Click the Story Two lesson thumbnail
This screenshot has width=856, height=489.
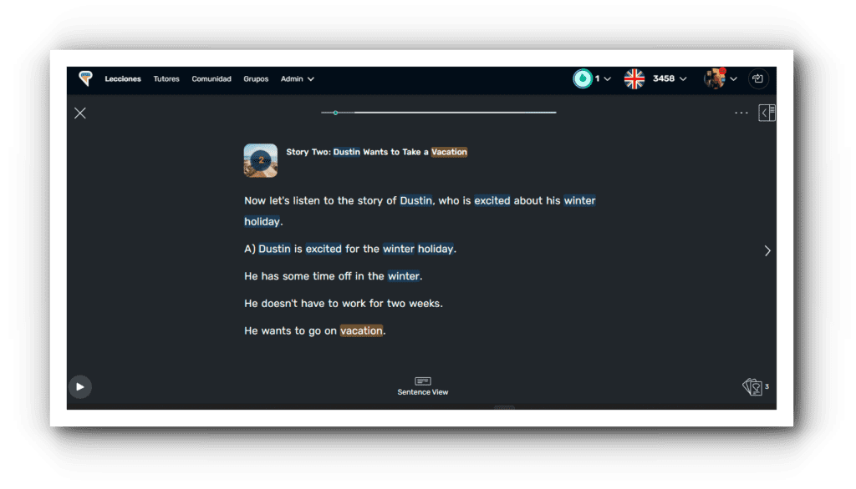[x=260, y=160]
